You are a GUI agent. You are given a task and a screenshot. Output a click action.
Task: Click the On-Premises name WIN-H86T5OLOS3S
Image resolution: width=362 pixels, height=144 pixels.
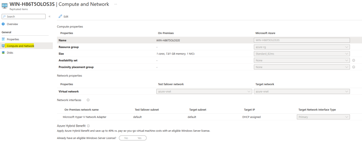[x=168, y=40]
